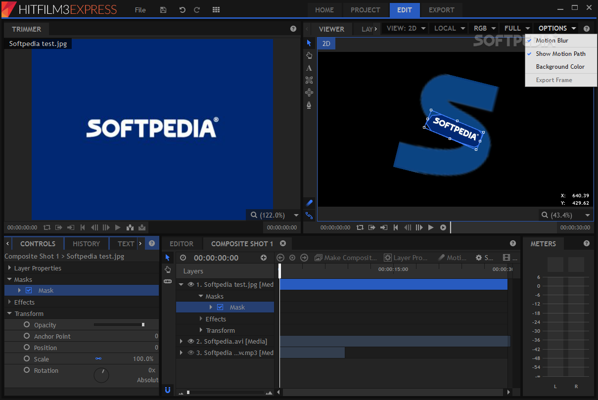Switch to HOME tab
The width and height of the screenshot is (598, 400).
click(x=324, y=10)
